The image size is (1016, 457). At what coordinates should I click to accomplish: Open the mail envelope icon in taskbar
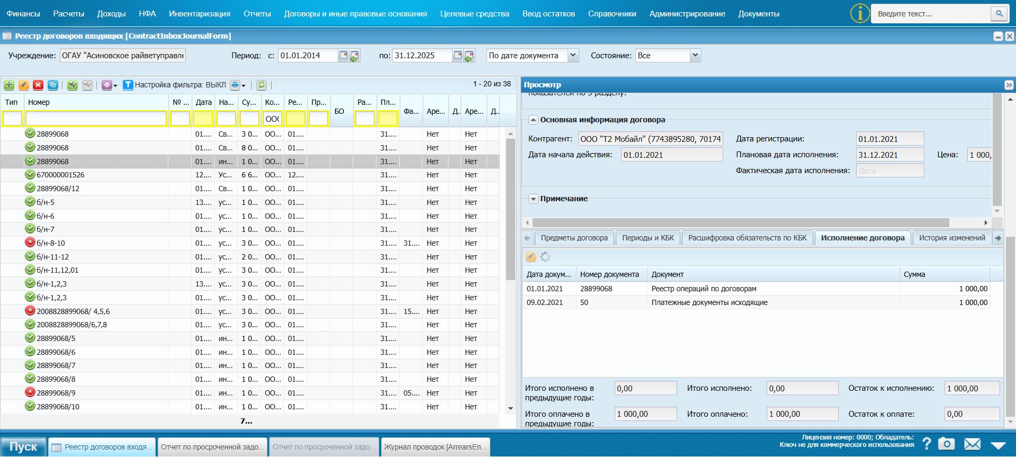pos(972,444)
